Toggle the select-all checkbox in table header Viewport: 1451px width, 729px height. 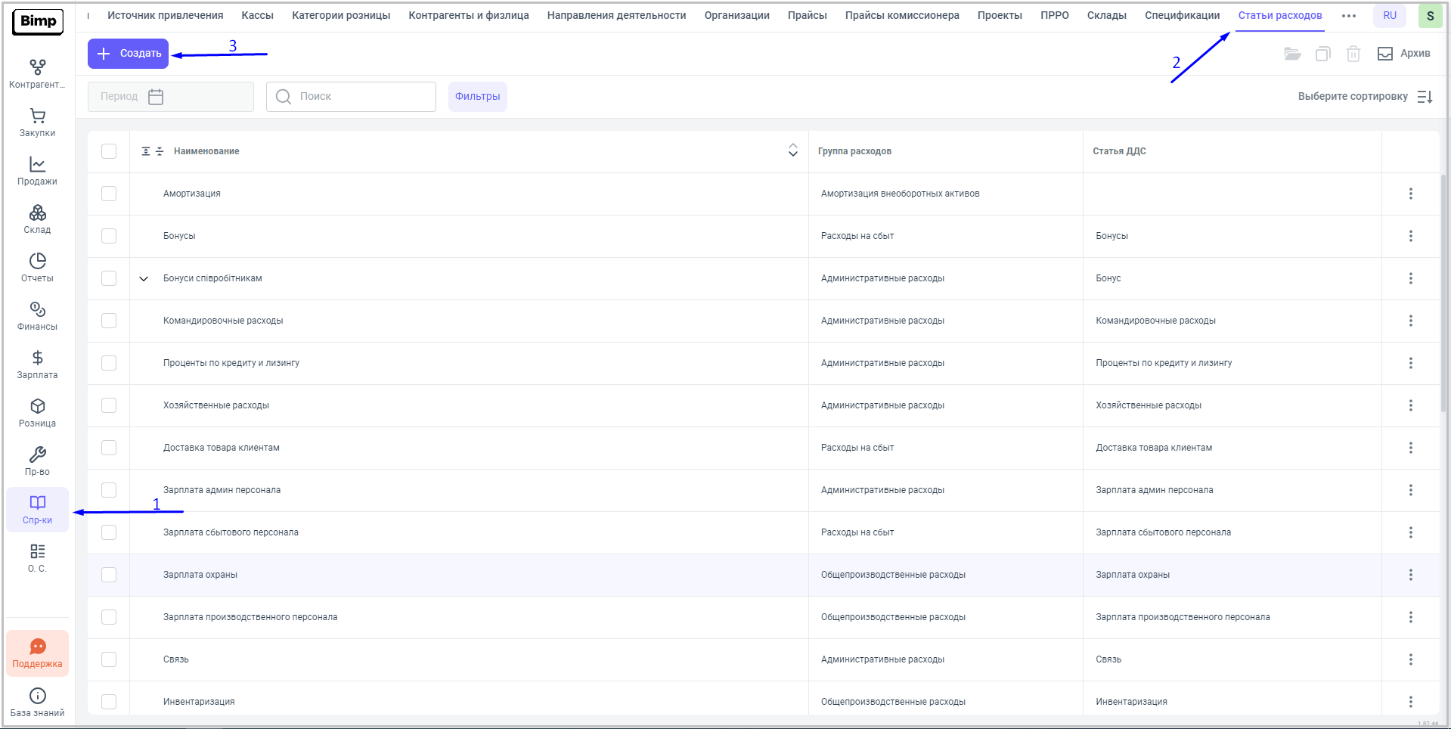click(x=109, y=151)
